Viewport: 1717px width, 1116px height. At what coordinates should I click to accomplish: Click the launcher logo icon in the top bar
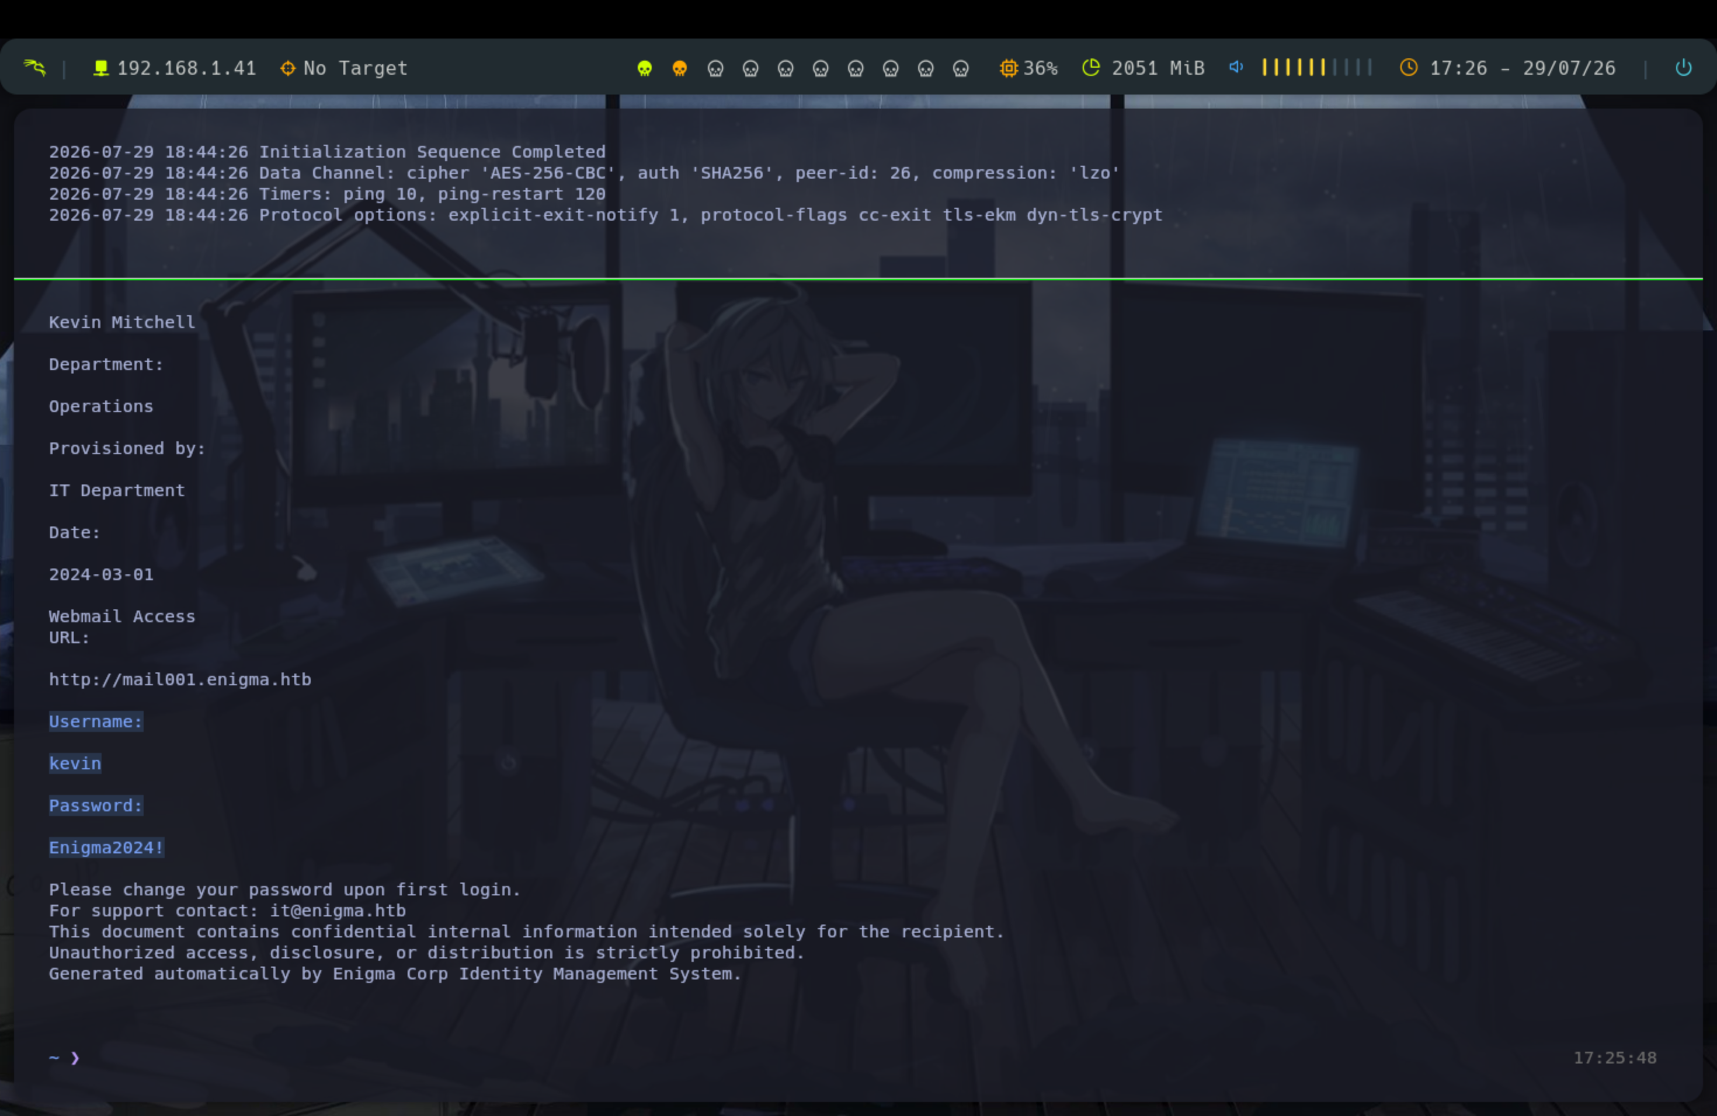point(34,68)
